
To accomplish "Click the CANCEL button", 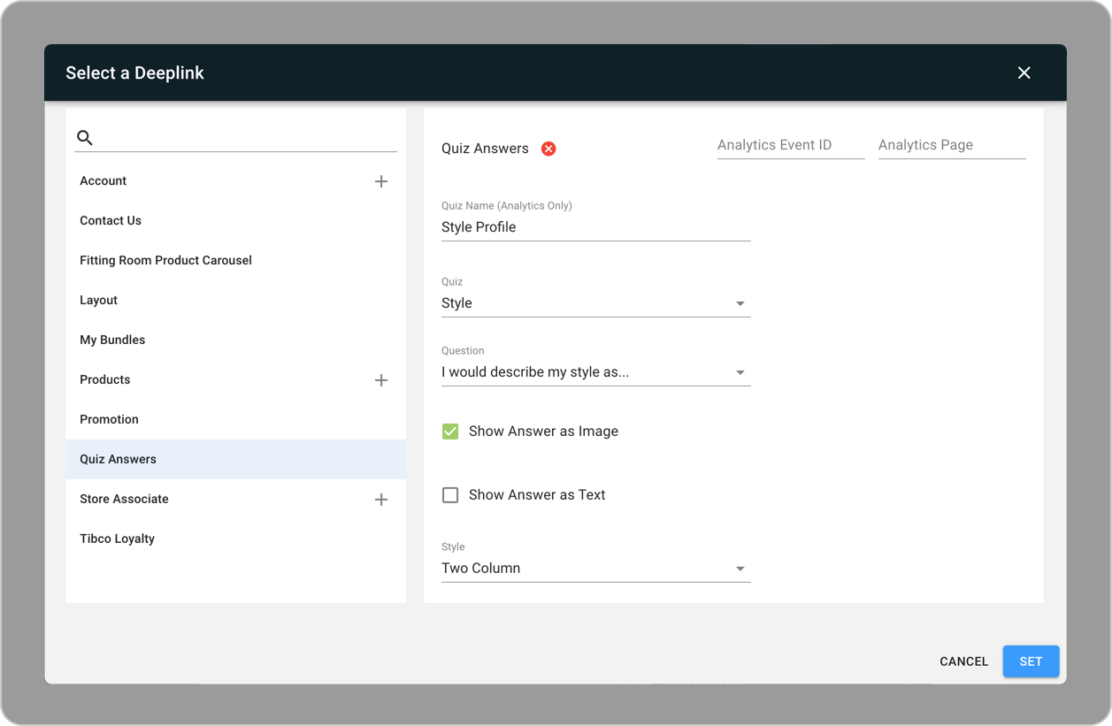I will click(x=964, y=661).
